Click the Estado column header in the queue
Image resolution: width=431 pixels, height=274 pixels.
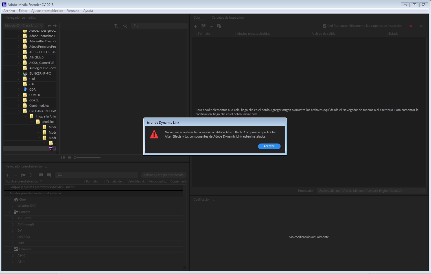pyautogui.click(x=393, y=34)
